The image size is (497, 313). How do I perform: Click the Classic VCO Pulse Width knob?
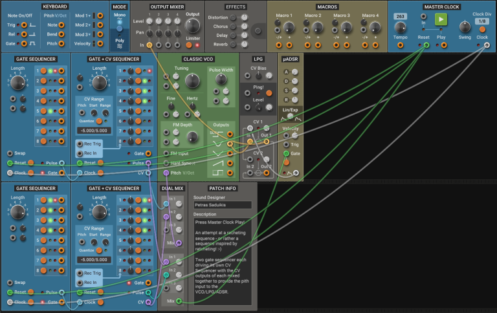point(221,79)
